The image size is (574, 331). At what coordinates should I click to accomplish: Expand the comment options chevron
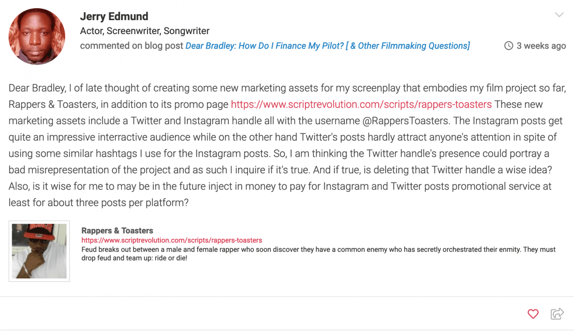559,15
